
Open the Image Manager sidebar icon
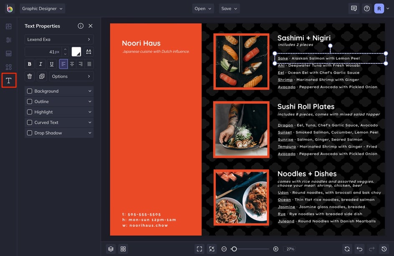click(x=8, y=26)
